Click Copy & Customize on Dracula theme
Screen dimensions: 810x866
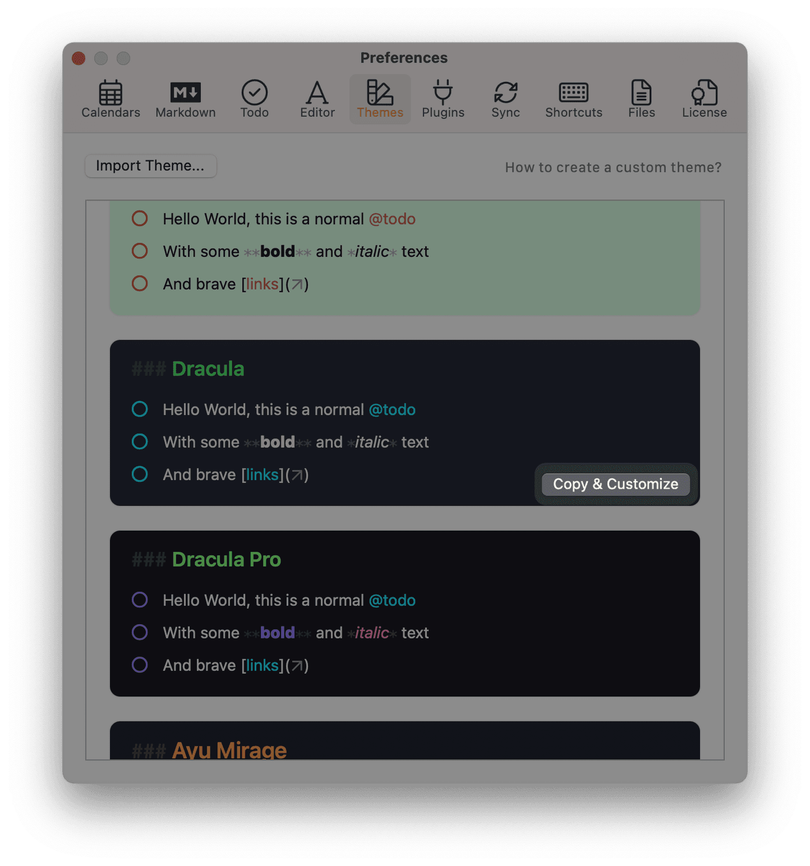tap(616, 484)
